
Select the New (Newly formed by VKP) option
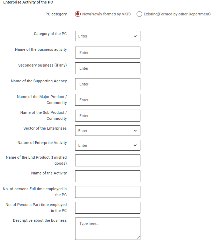point(78,14)
